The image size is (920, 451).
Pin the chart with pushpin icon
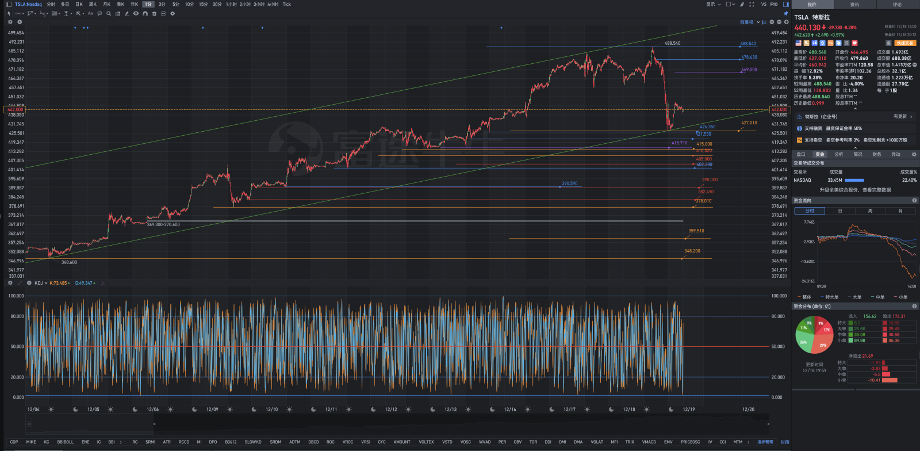(x=786, y=13)
